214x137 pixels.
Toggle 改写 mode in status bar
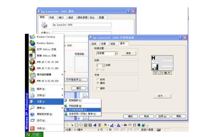137,130
